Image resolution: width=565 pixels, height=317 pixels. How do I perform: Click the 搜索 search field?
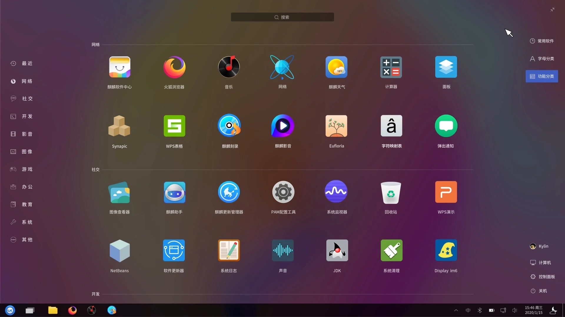(282, 17)
